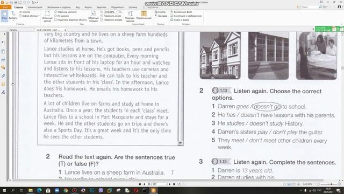Click Reflow (Обратный порядок) button
344x194 pixels.
tap(93, 16)
